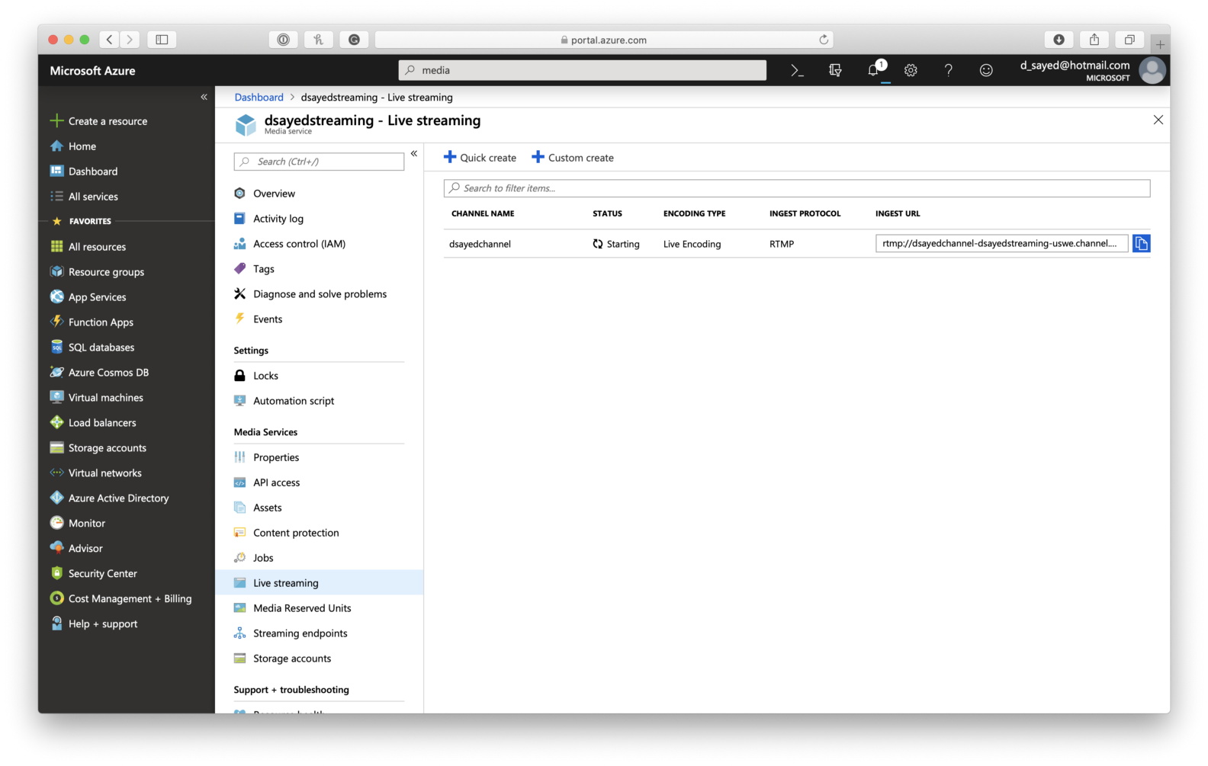Open Advisor favorite
Viewport: 1208px width, 766px height.
pos(75,549)
